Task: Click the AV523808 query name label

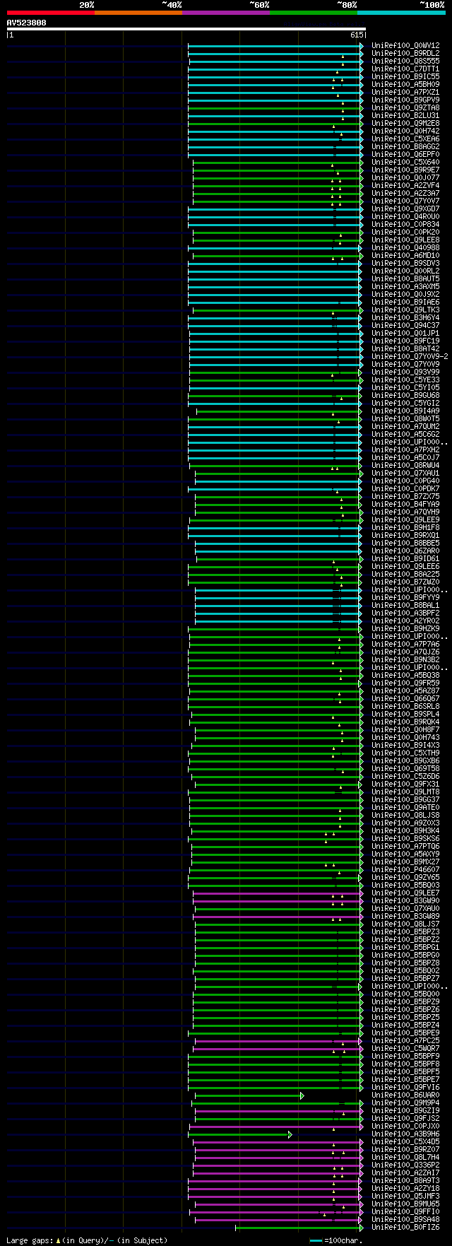Action: [x=26, y=22]
